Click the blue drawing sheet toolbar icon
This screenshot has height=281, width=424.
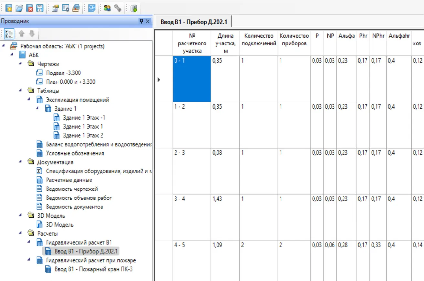pos(91,8)
